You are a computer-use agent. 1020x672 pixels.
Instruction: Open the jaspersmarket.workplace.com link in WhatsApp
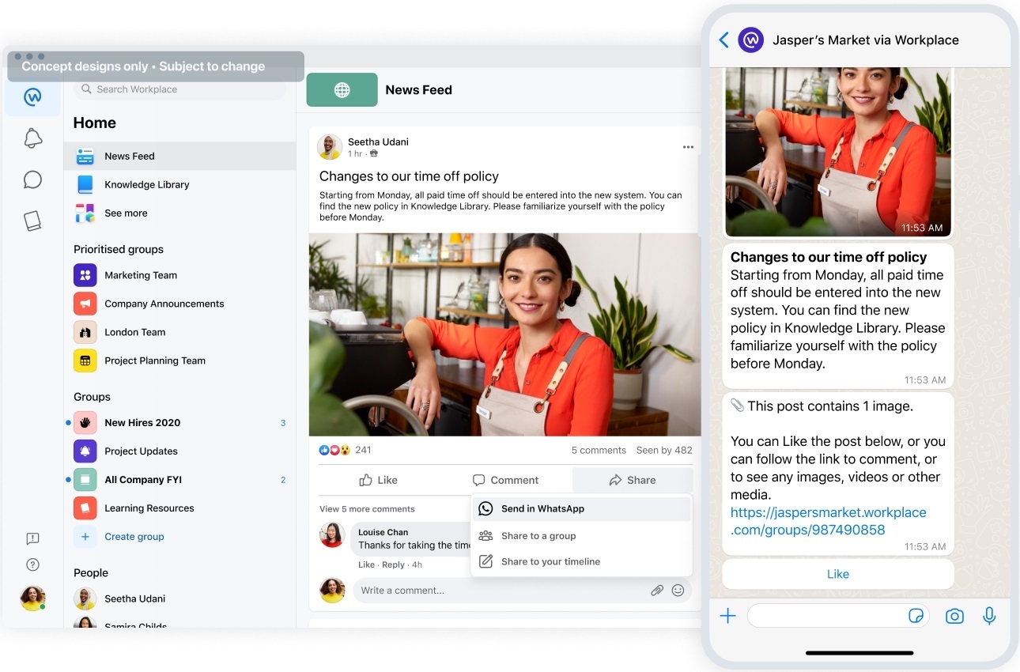pos(828,521)
